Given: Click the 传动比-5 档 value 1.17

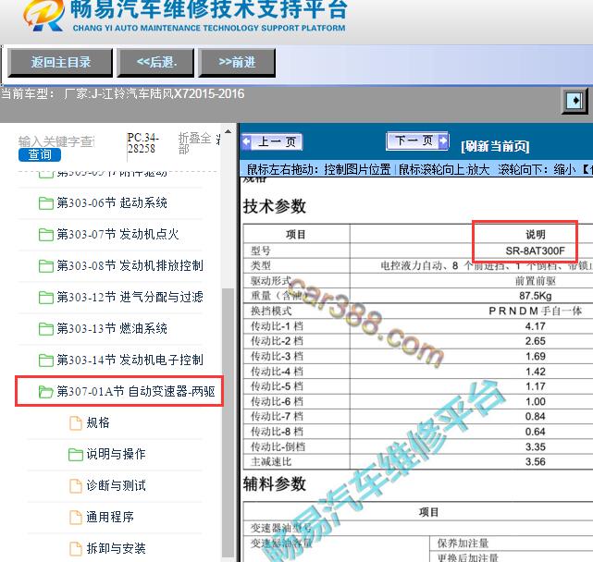Looking at the screenshot, I should [535, 386].
